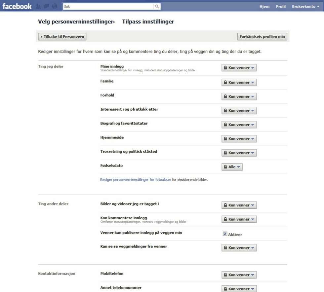Viewport: 324px width, 292px height.
Task: Open Annet telefonnummer privacy dropdown
Action: tap(239, 288)
